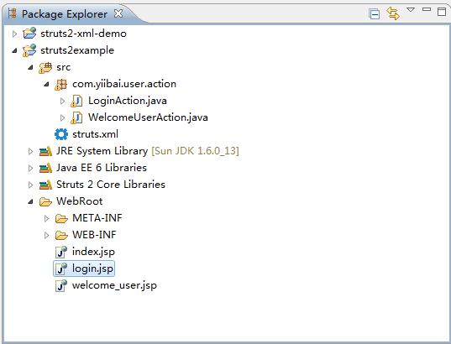Click the WelcomeUserAction.java file icon
This screenshot has height=344, width=451.
pyautogui.click(x=76, y=117)
